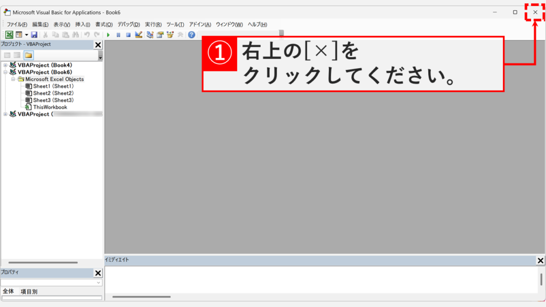Image resolution: width=546 pixels, height=307 pixels.
Task: Expand the last blurred VBAProject node
Action: [x=5, y=114]
